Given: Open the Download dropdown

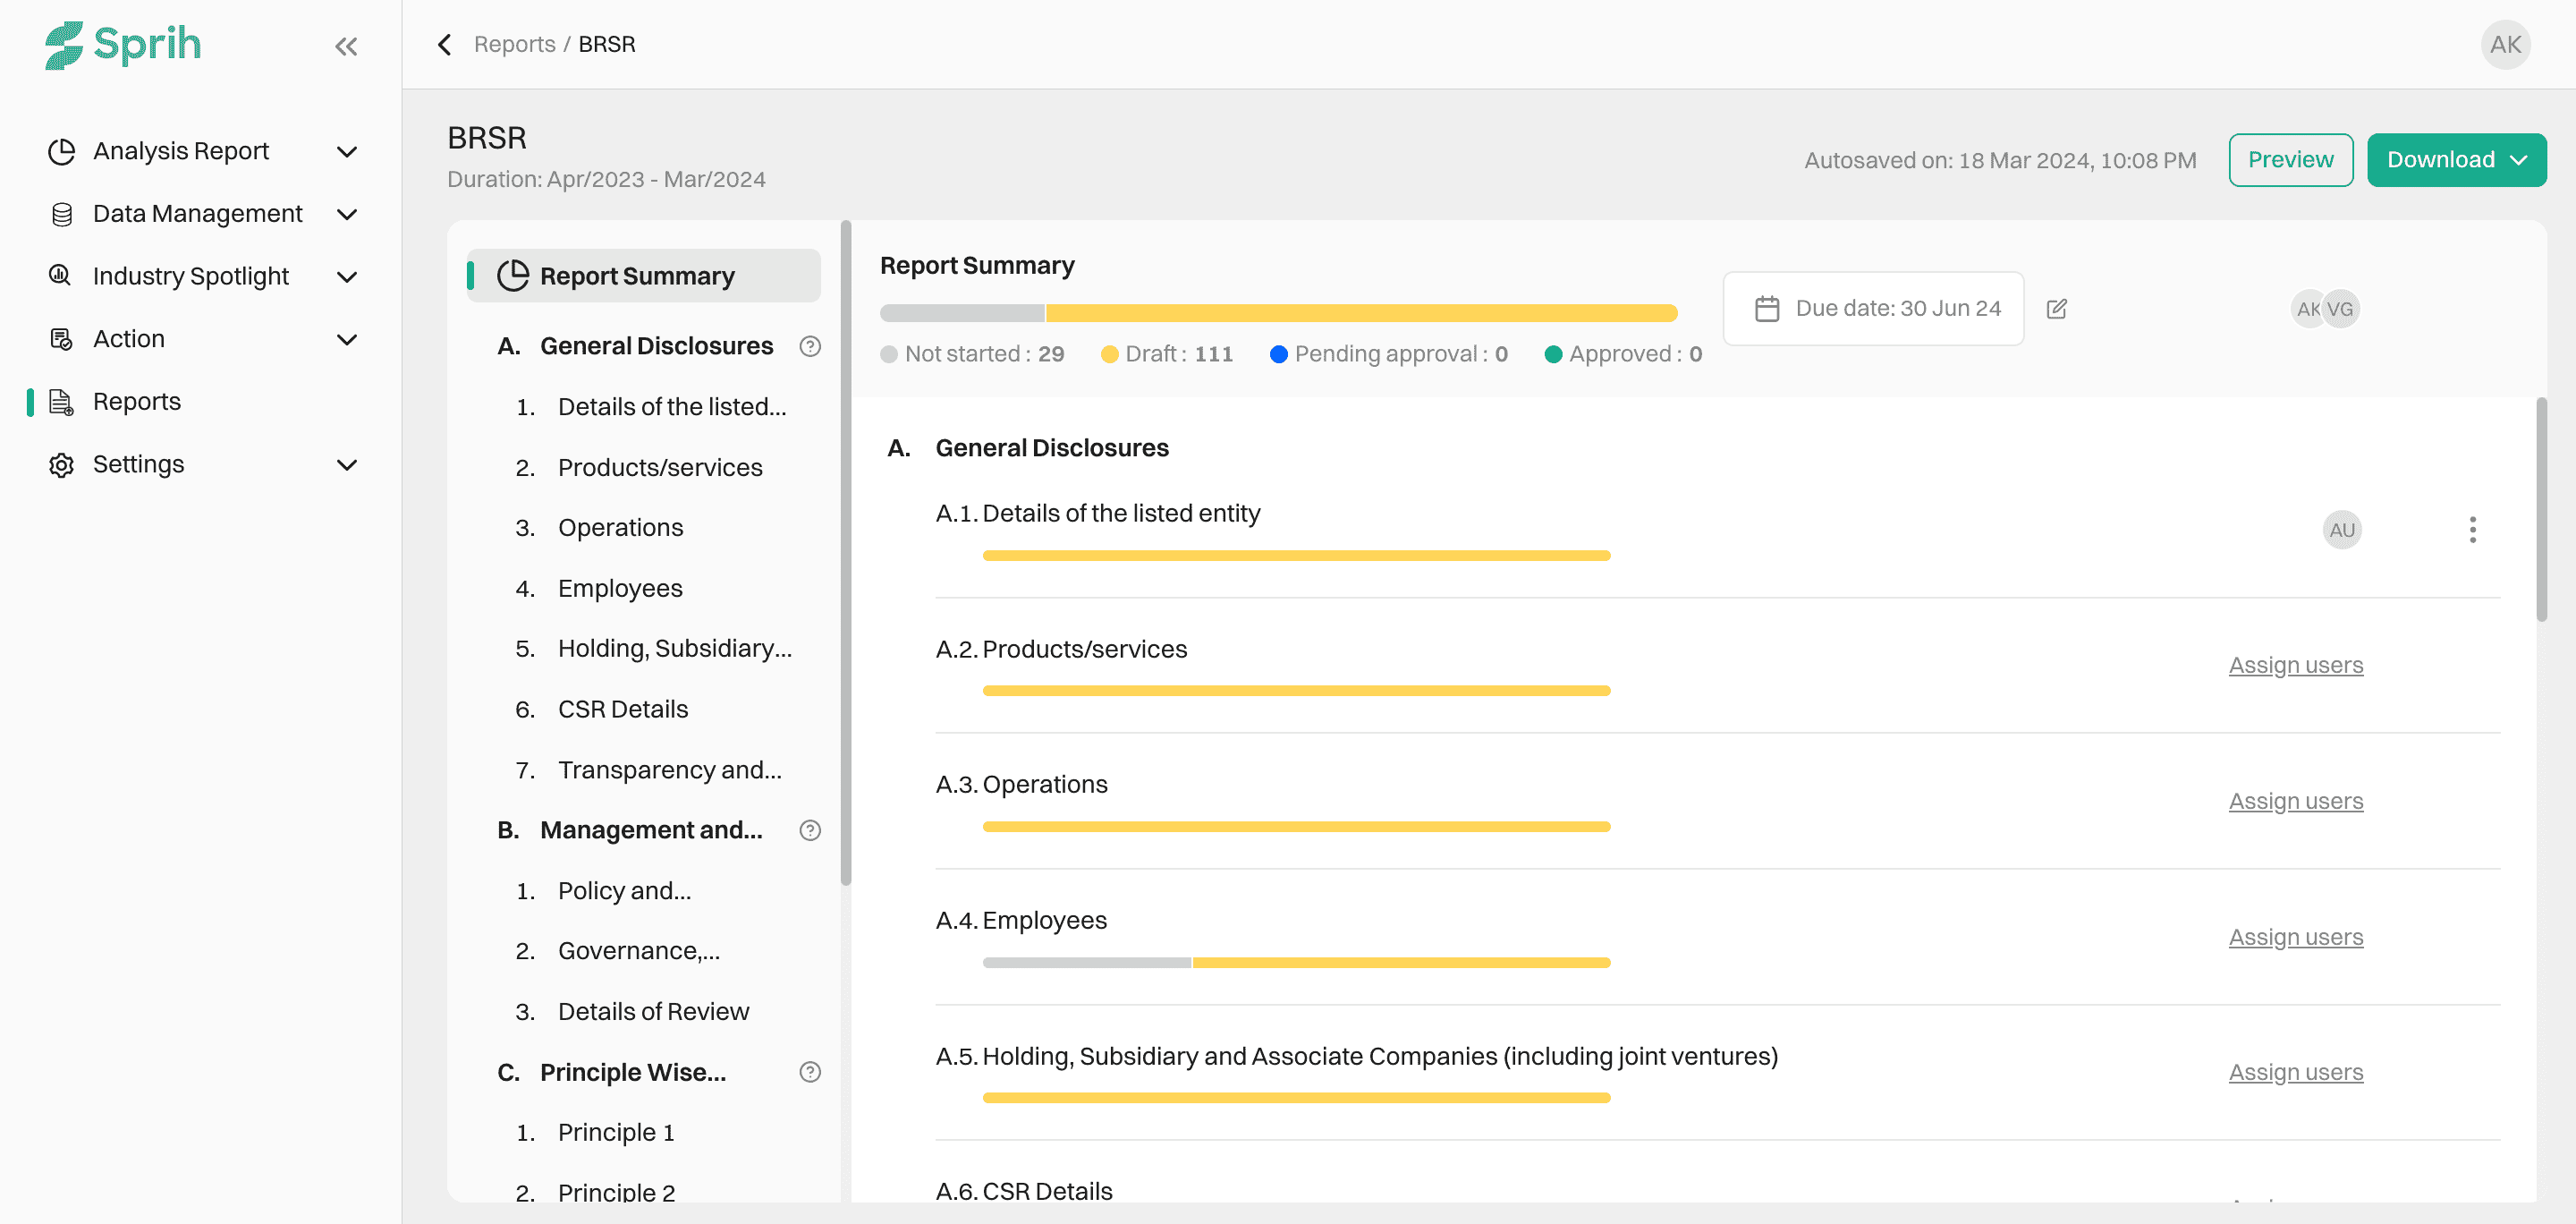Looking at the screenshot, I should tap(2456, 160).
